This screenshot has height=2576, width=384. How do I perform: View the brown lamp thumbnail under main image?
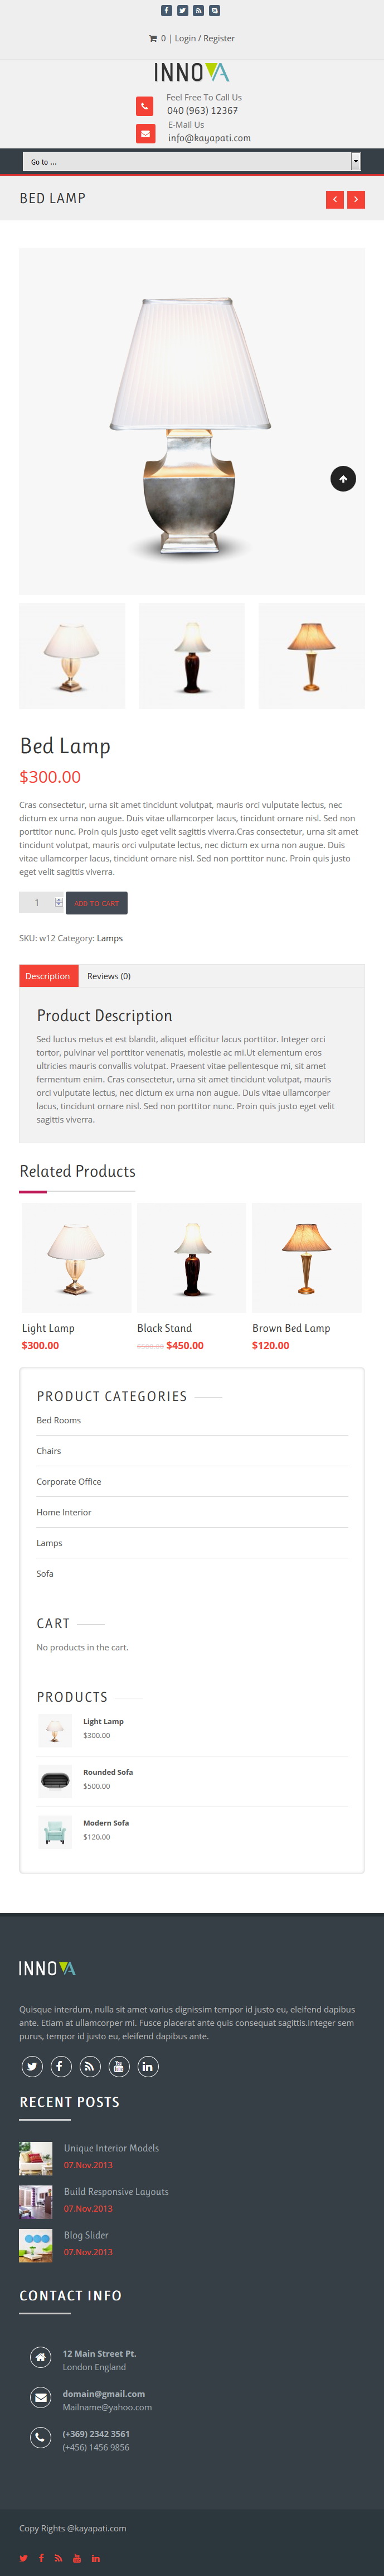point(311,656)
